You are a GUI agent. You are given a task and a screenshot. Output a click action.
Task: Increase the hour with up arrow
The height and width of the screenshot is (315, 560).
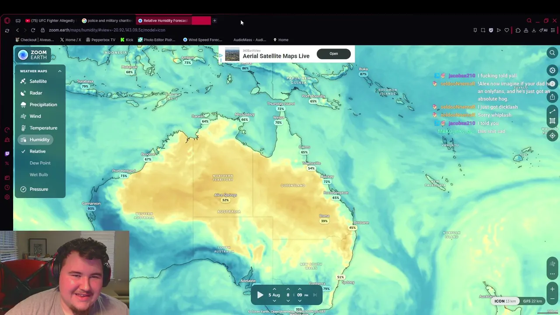point(288,289)
